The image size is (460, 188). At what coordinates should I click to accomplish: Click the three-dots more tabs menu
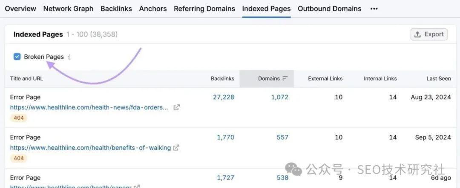[x=374, y=8]
